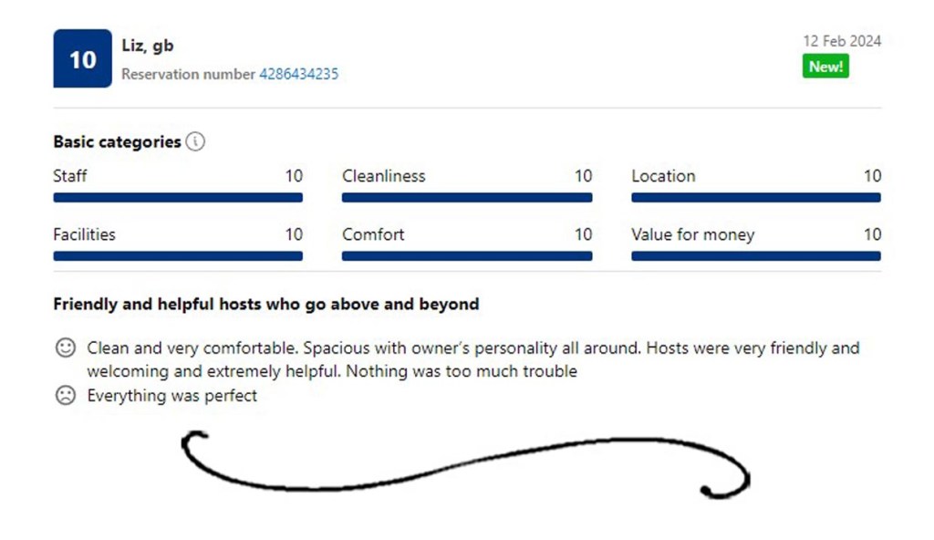
Task: Click the Facilities rating bar
Action: coord(178,256)
